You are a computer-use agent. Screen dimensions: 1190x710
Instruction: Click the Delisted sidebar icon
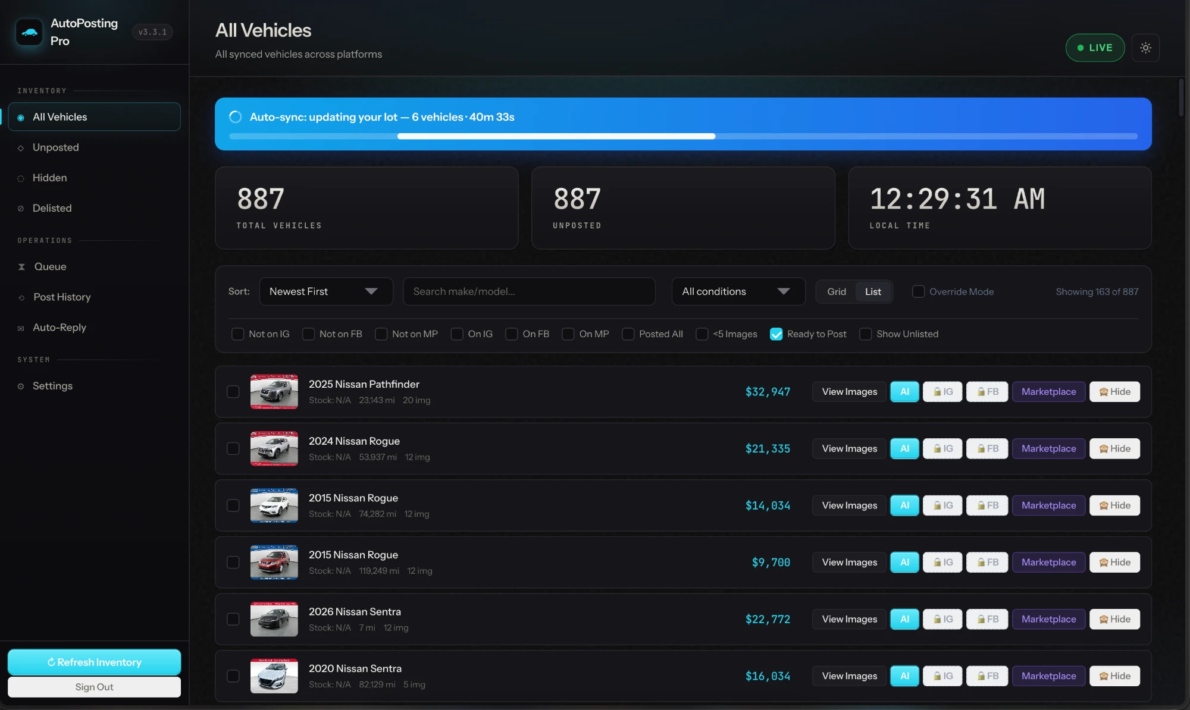point(21,209)
